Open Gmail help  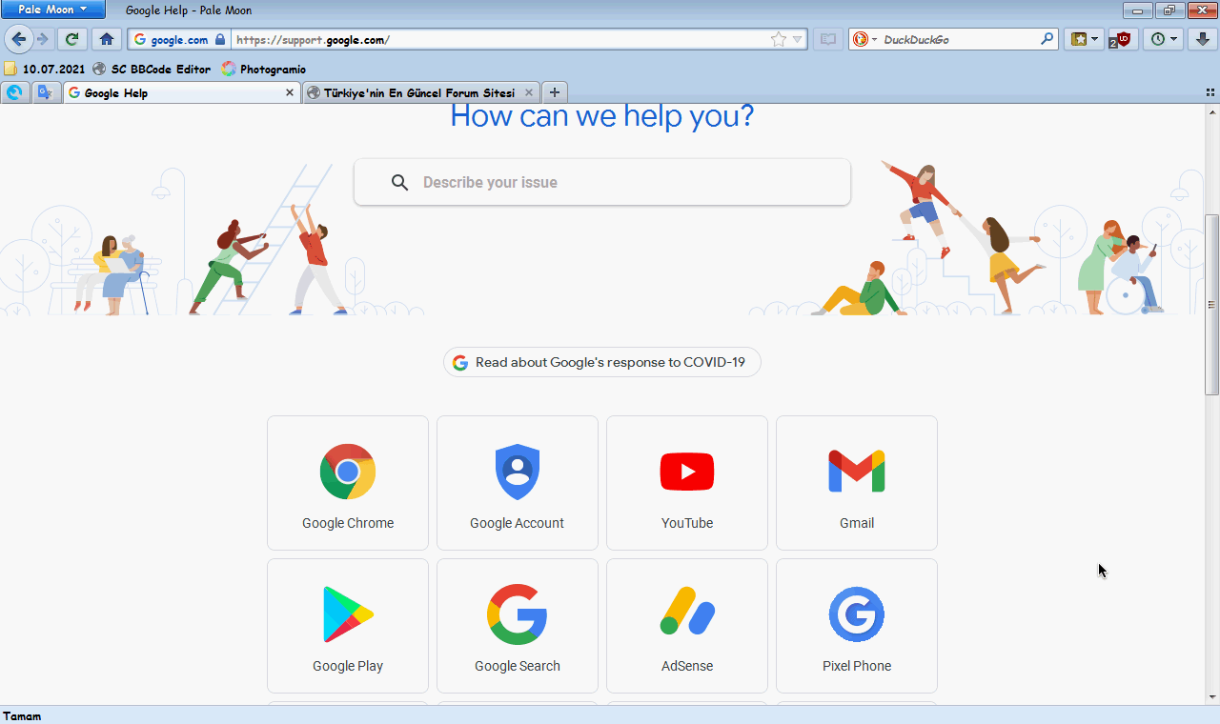[857, 483]
